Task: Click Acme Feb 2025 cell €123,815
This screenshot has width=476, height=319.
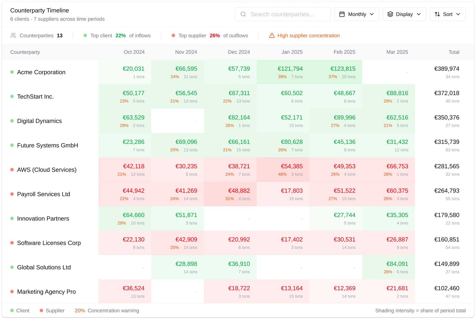Action: click(336, 72)
